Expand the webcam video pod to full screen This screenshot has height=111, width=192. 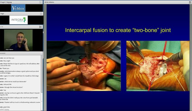coord(40,27)
